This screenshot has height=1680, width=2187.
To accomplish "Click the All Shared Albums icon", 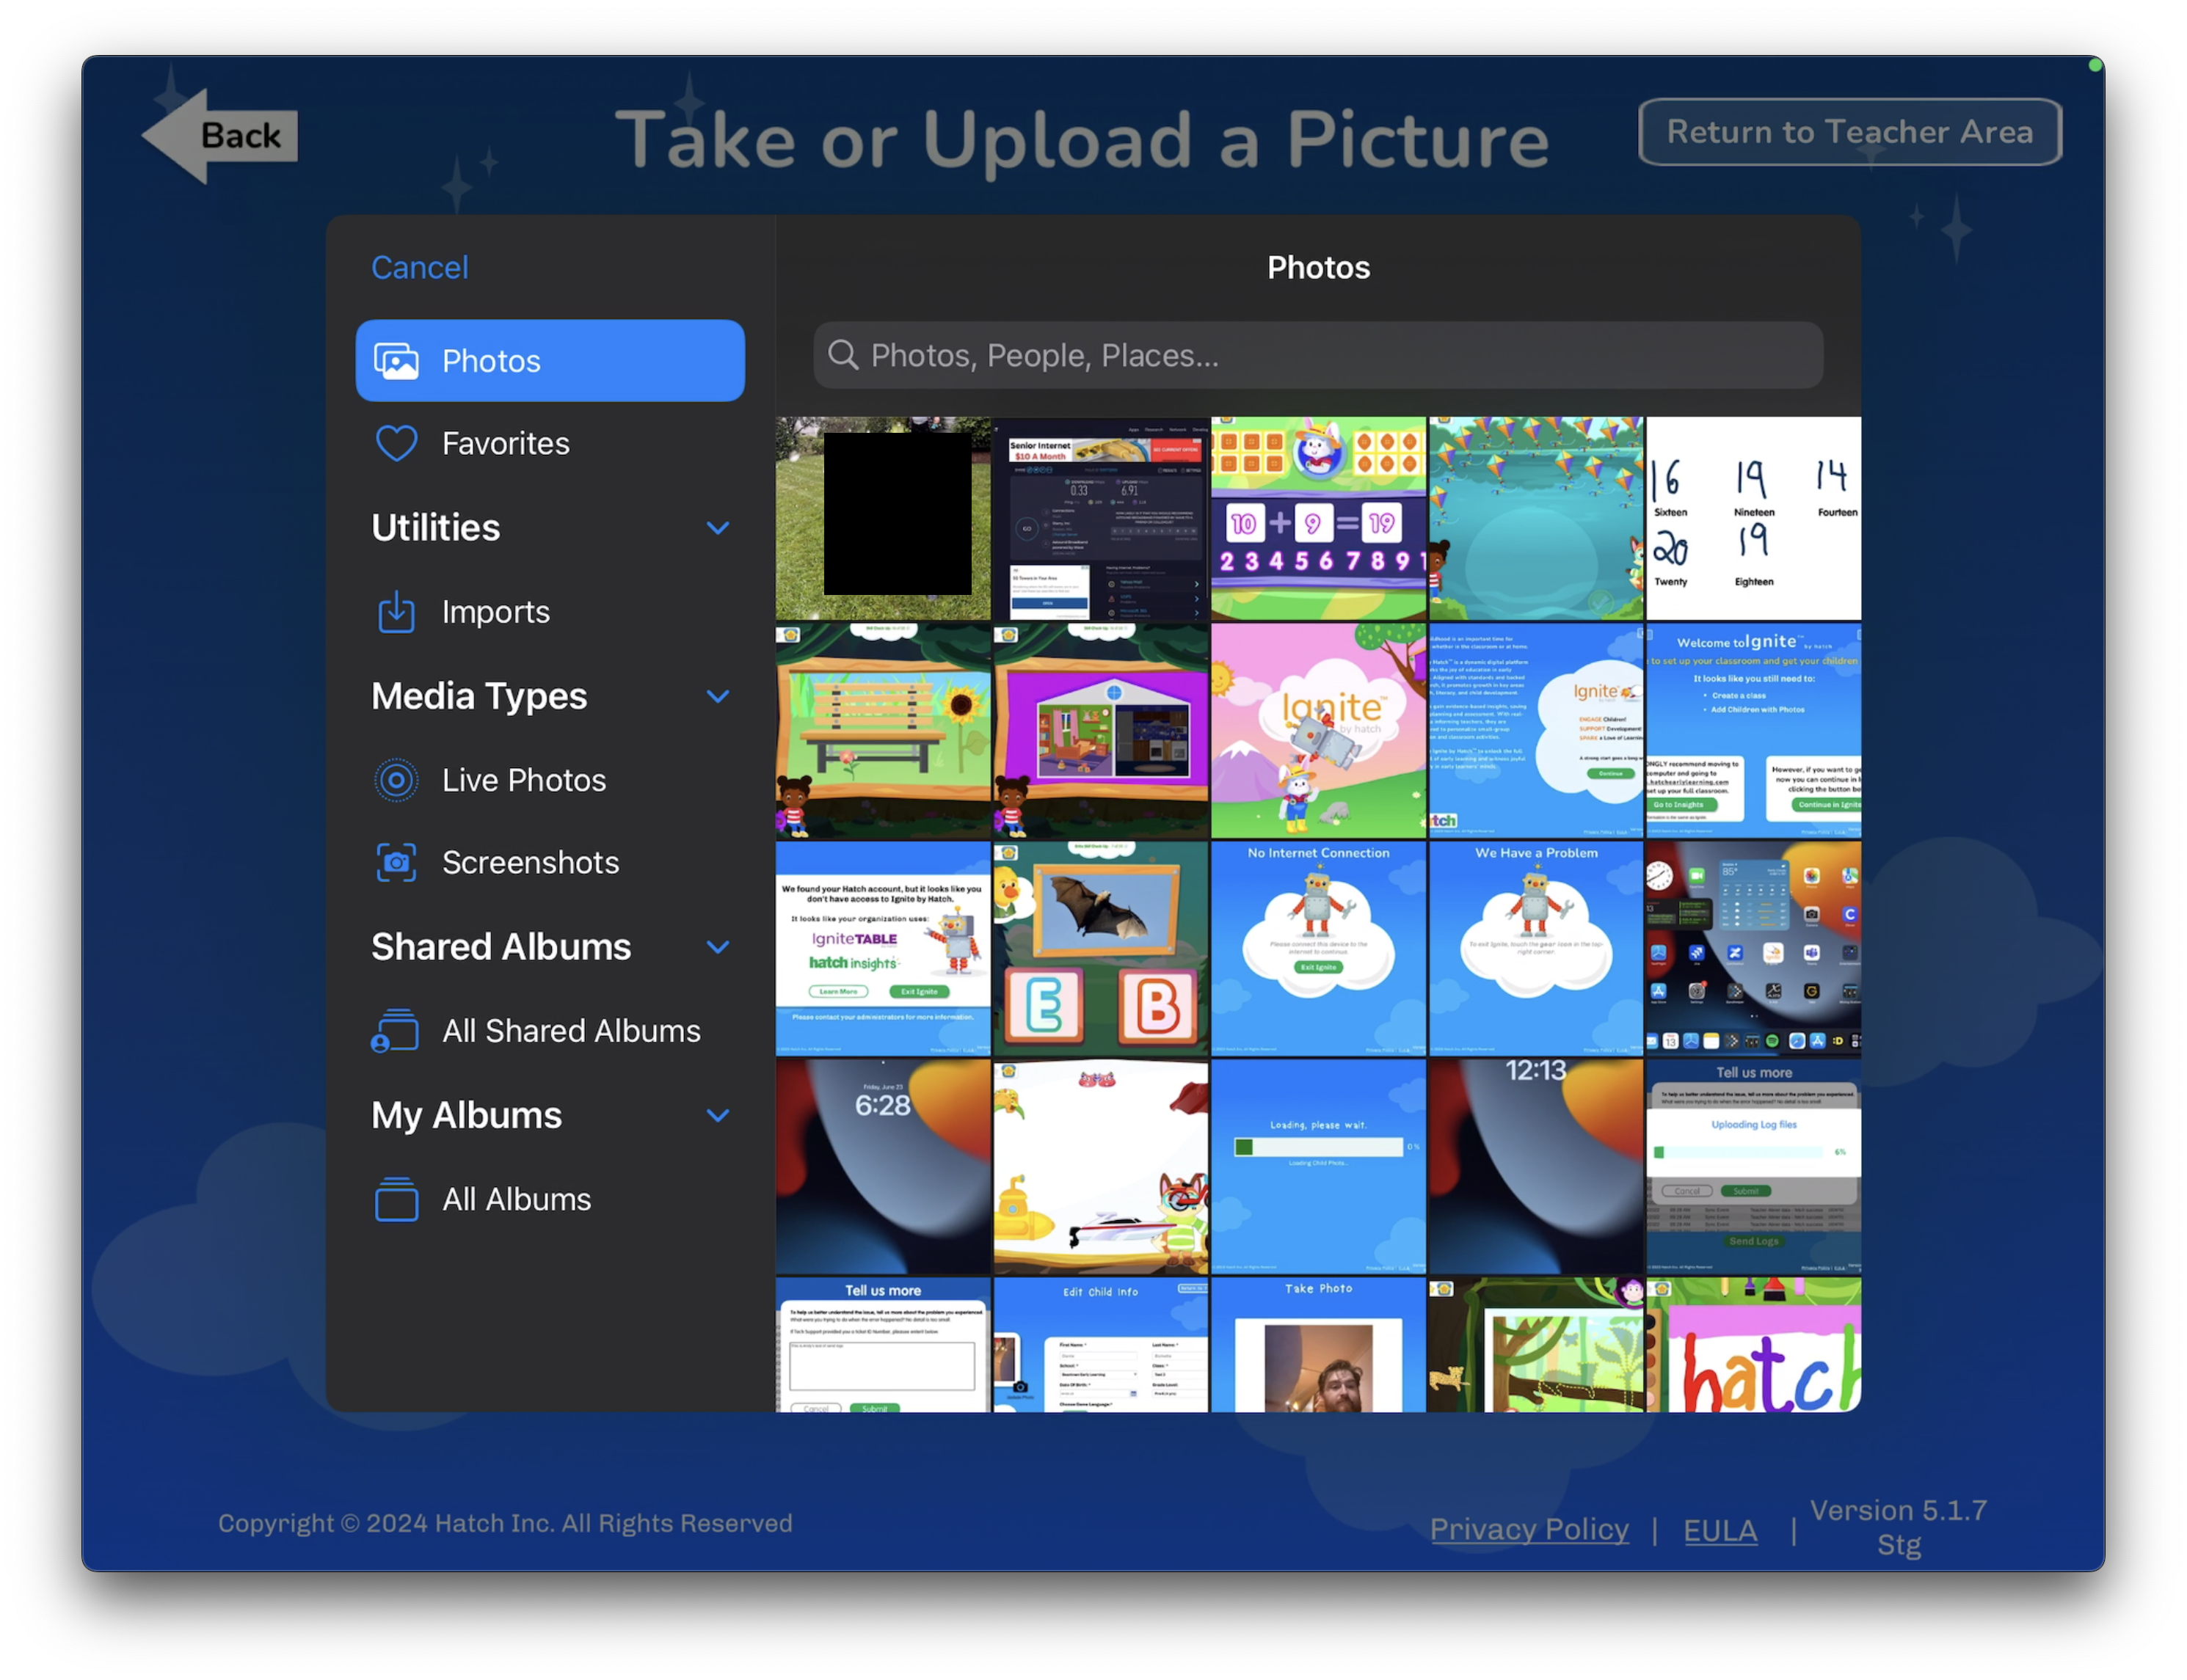I will pos(394,1031).
